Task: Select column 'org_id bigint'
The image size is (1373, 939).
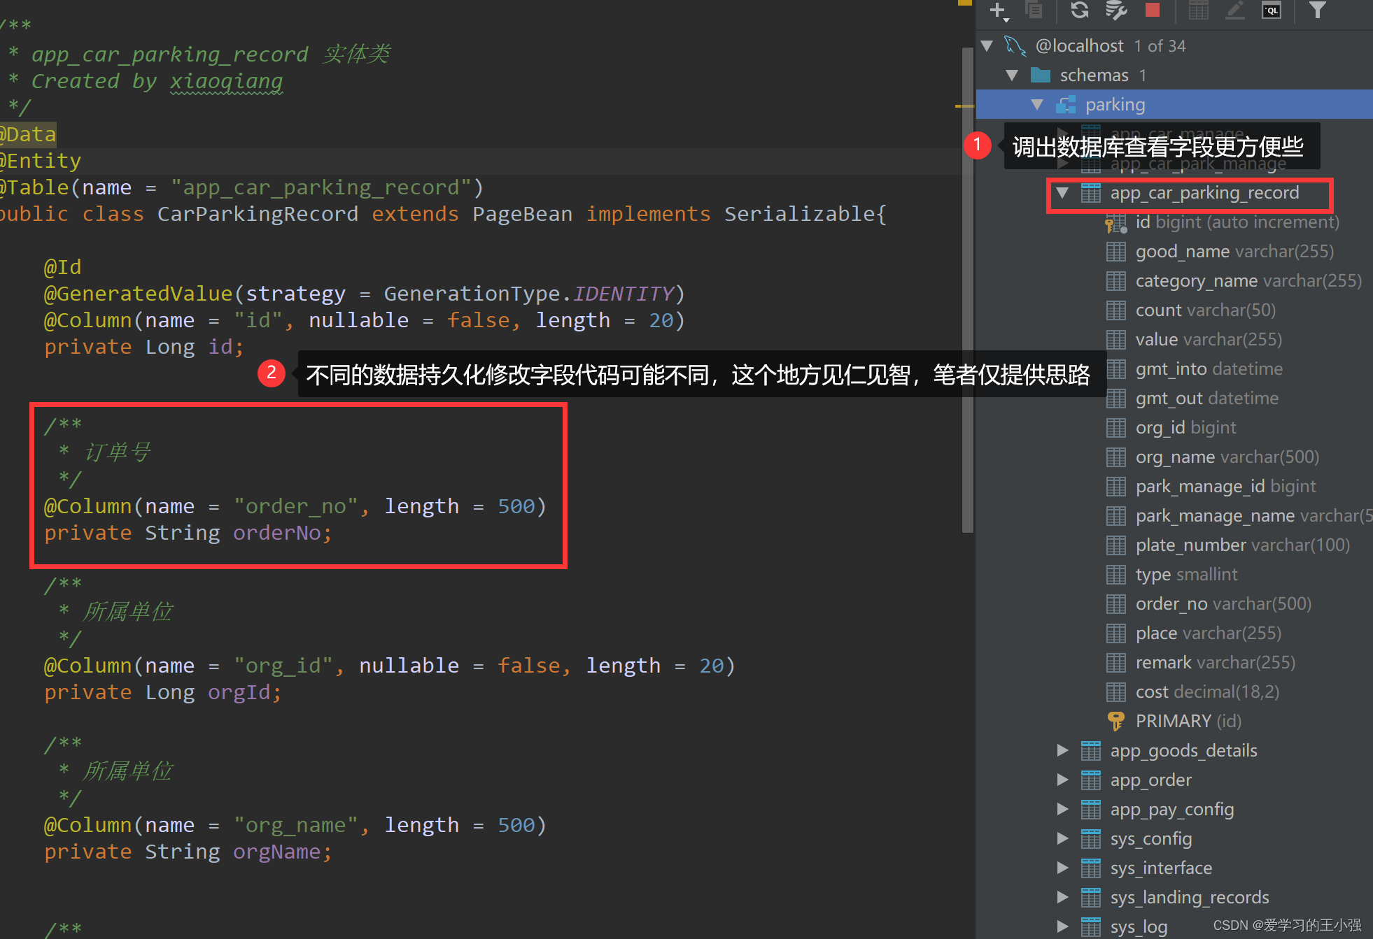Action: click(x=1174, y=428)
